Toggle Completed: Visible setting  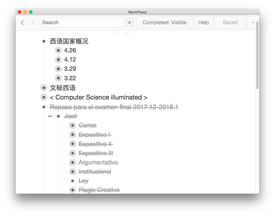pos(164,23)
